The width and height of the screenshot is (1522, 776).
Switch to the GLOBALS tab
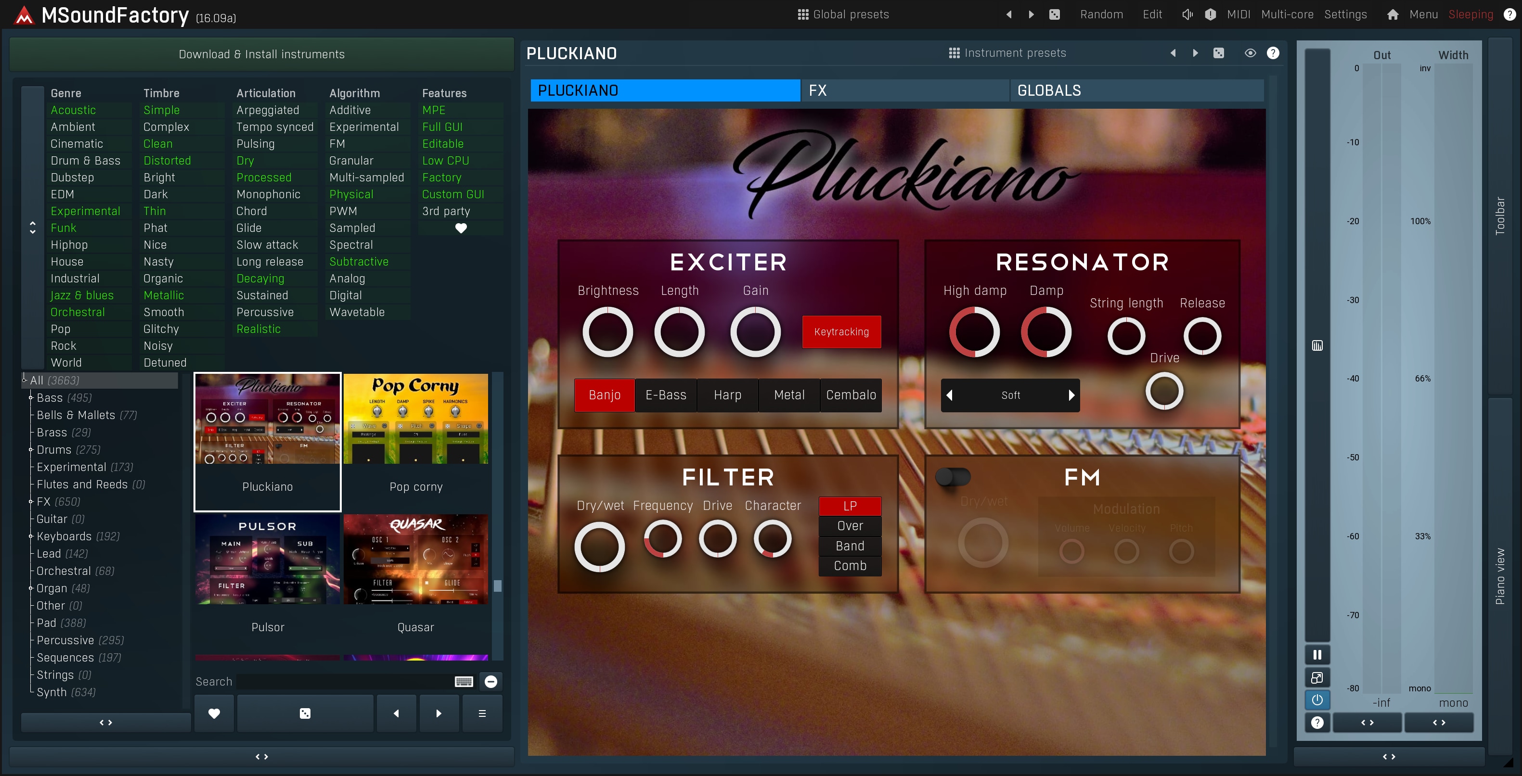(1137, 90)
